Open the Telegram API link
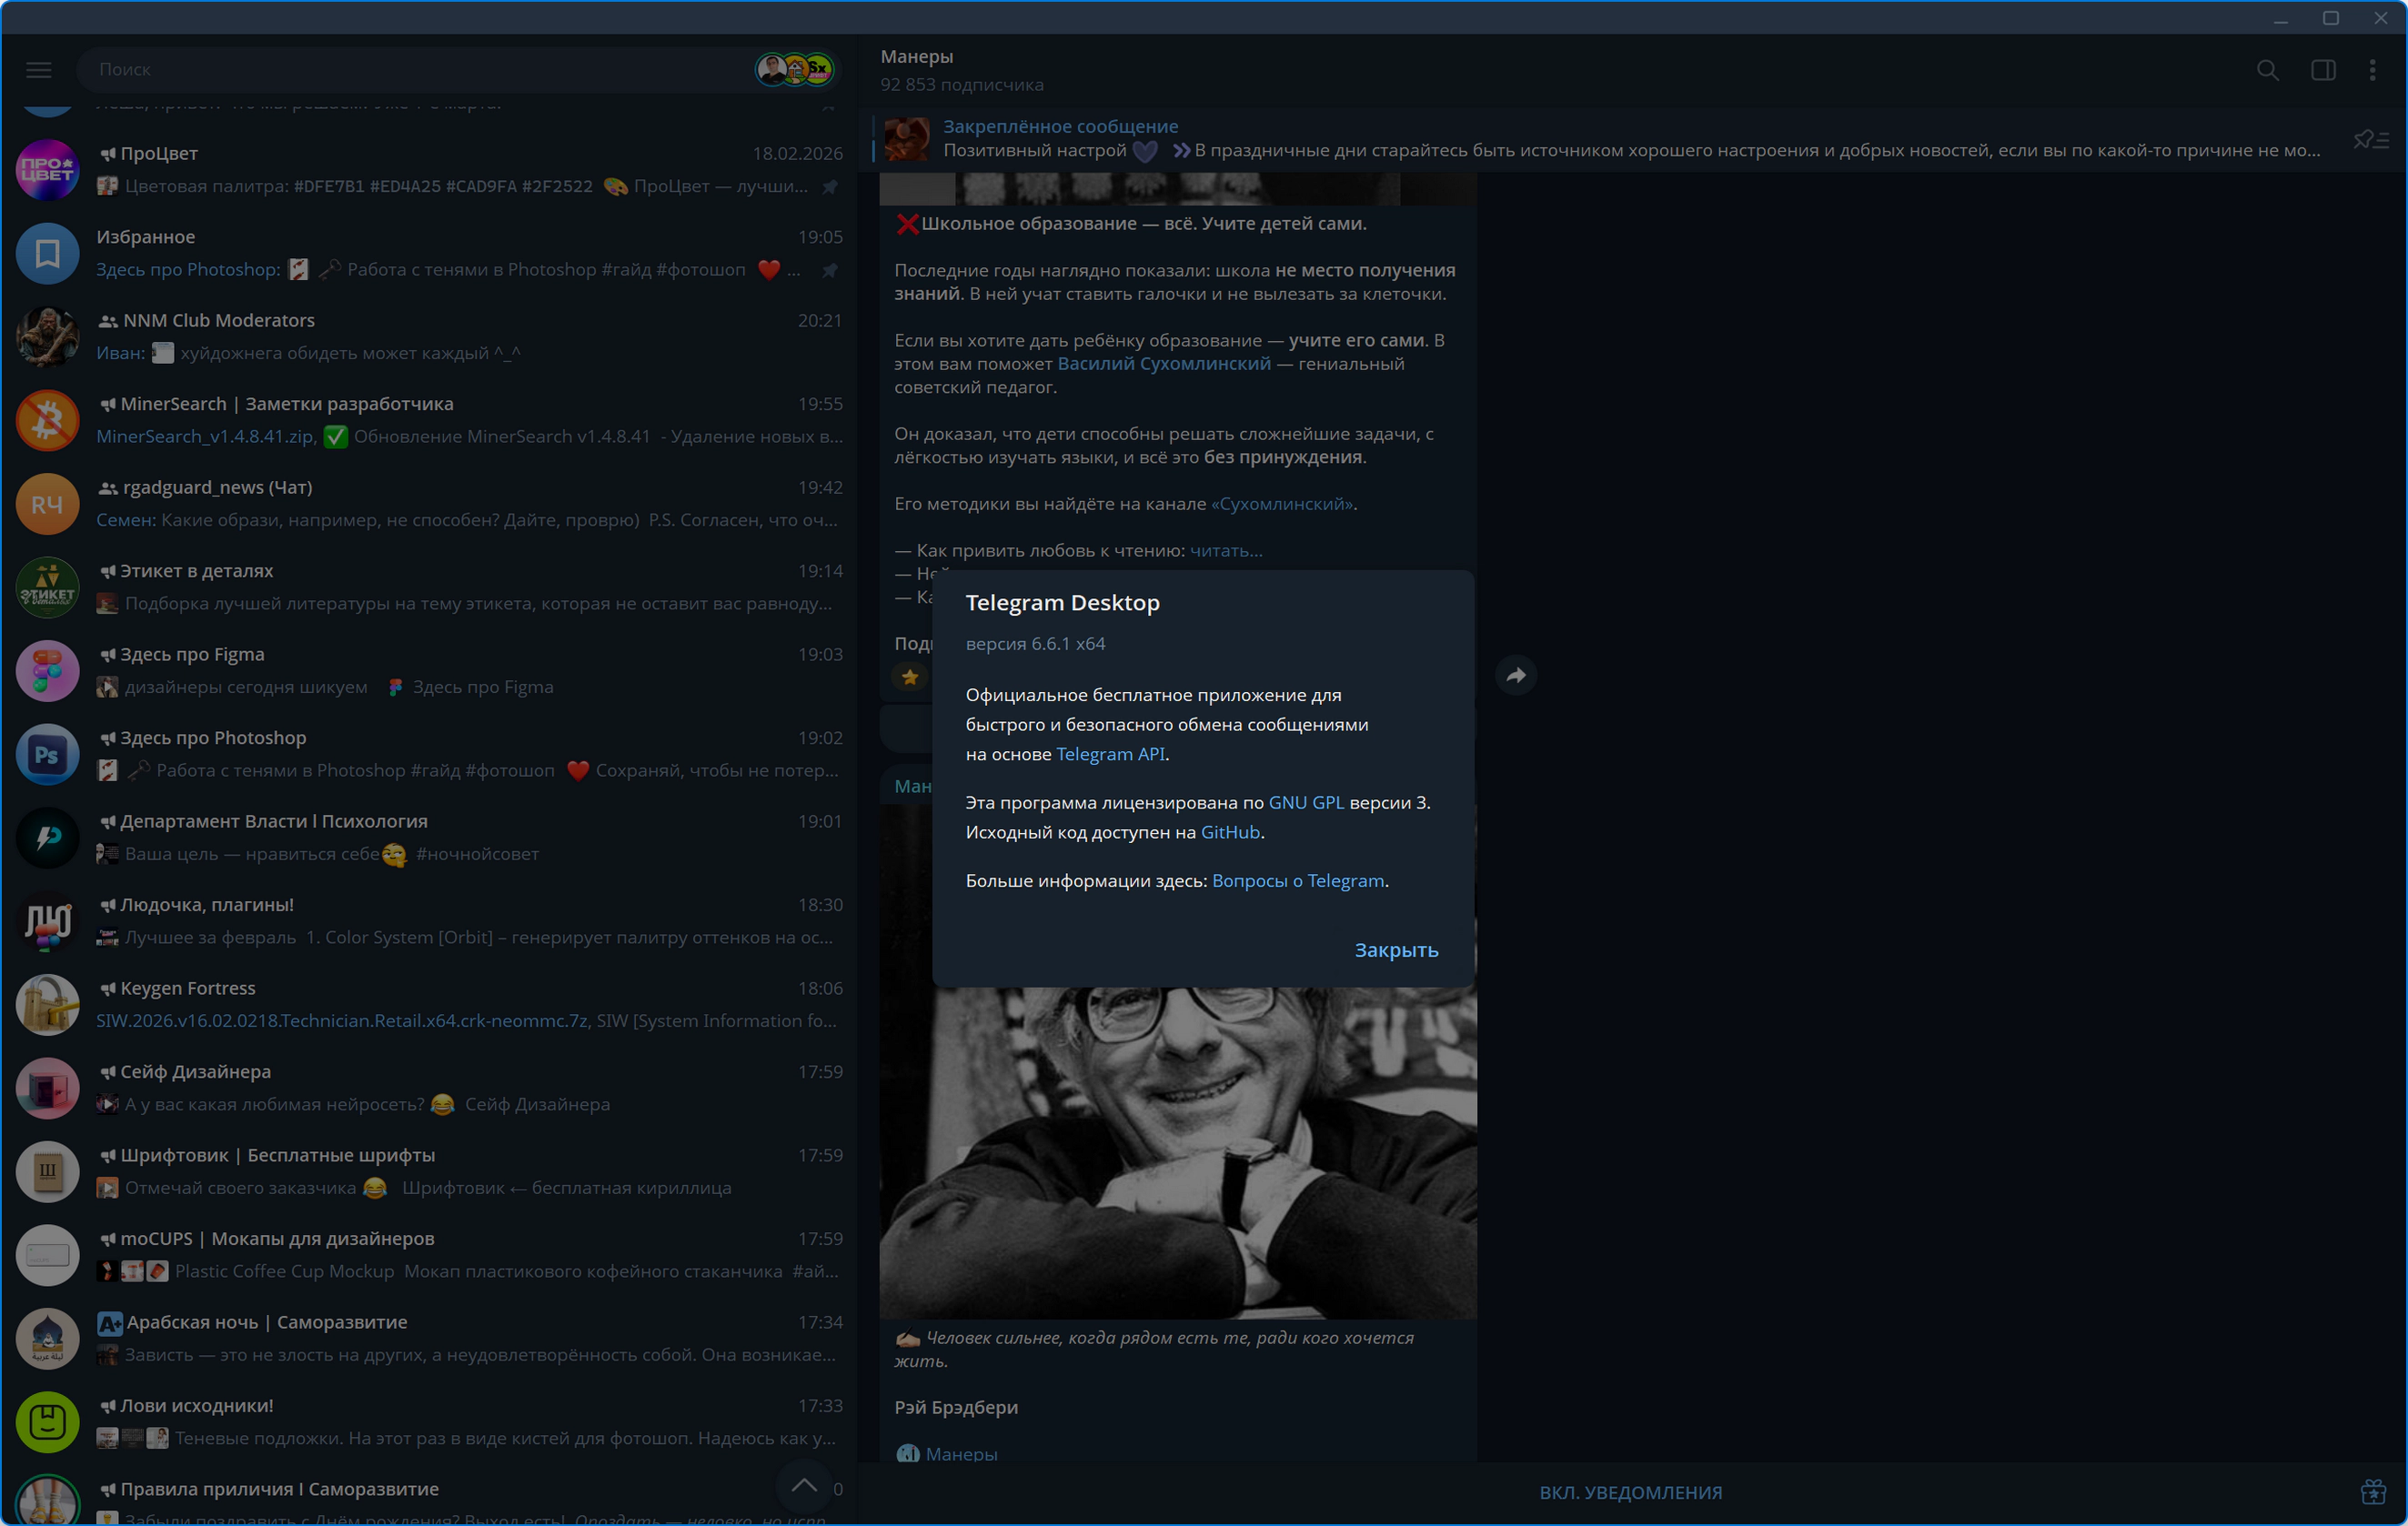Viewport: 2408px width, 1526px height. (x=1110, y=754)
